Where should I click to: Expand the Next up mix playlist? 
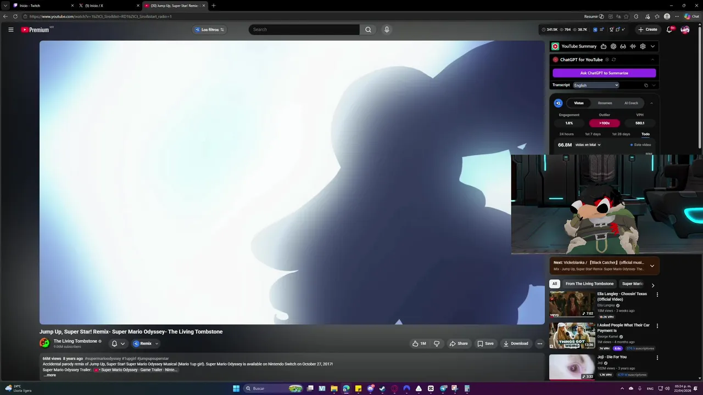(652, 266)
